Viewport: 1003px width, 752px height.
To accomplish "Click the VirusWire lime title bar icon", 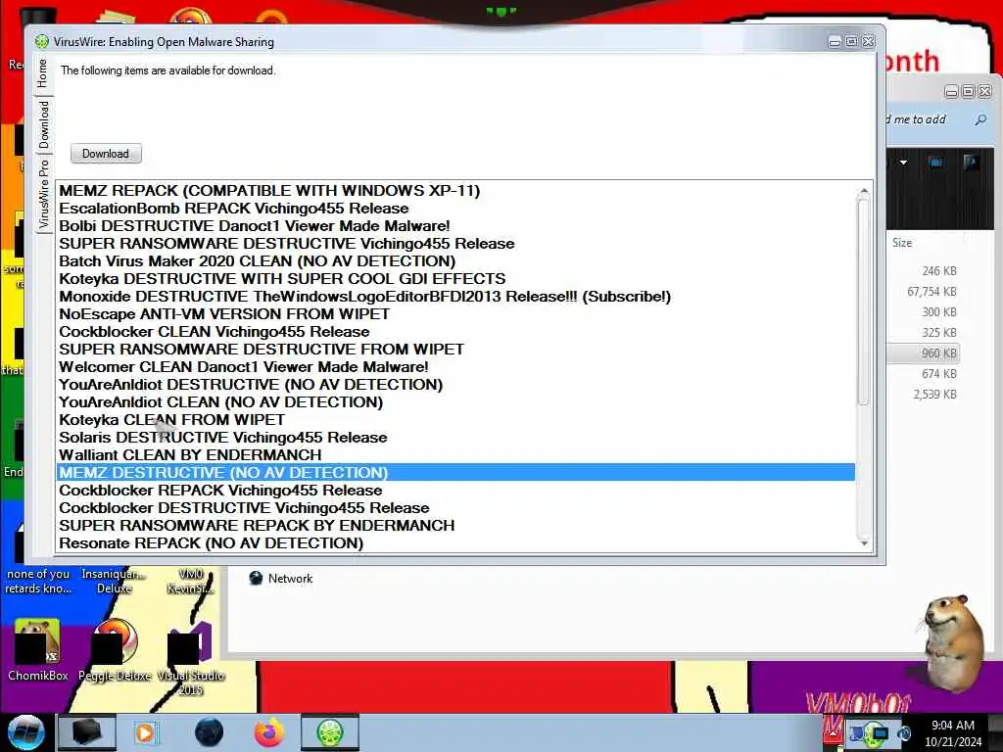I will tap(41, 41).
